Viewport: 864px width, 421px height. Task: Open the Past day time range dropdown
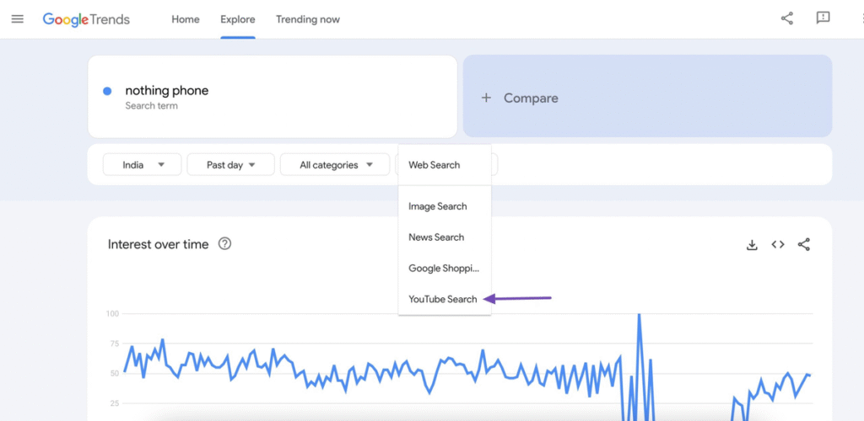[230, 165]
